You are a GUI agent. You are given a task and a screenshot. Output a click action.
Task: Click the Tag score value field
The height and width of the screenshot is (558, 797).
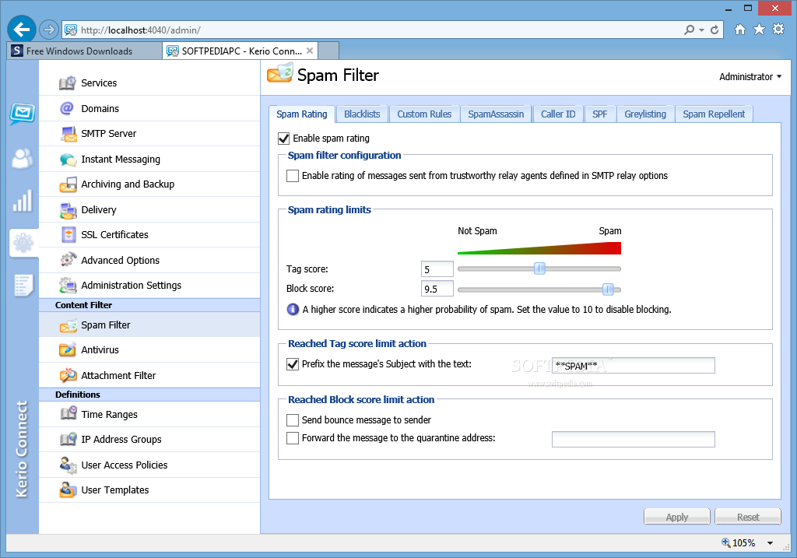pos(437,268)
